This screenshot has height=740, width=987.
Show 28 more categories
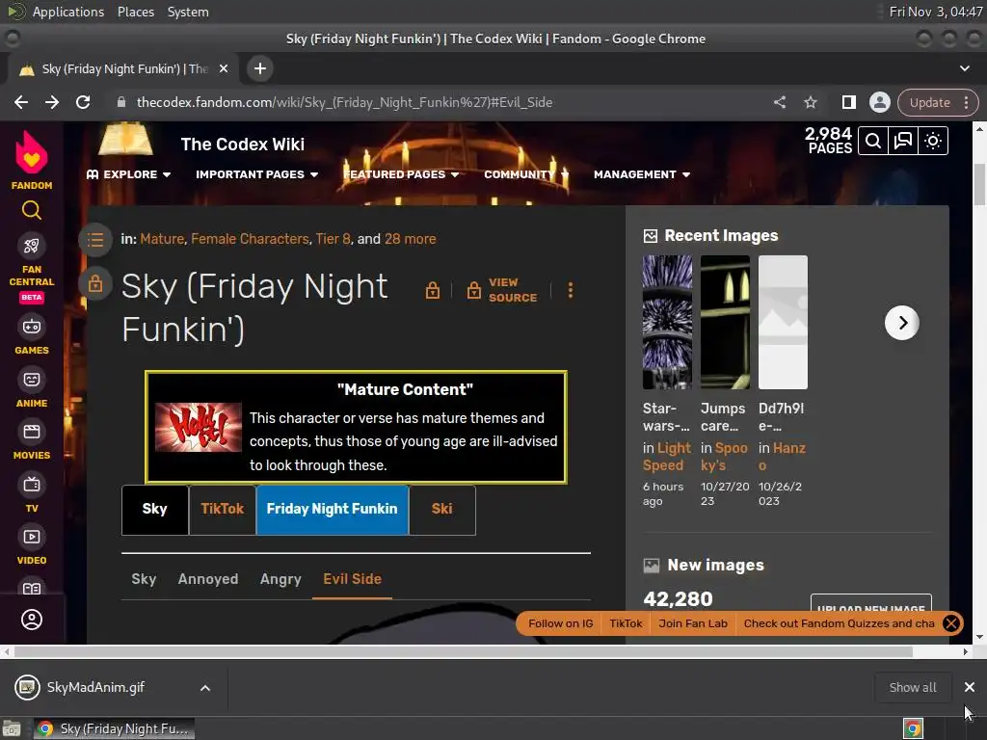[x=411, y=239]
